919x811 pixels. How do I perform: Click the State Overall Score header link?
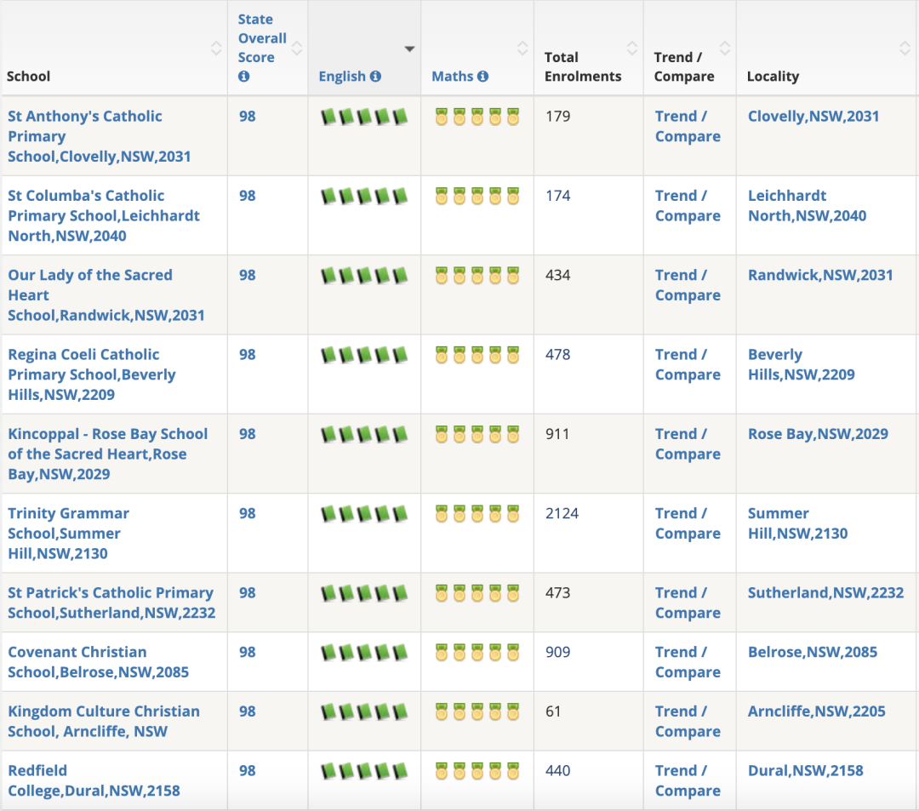pos(262,38)
